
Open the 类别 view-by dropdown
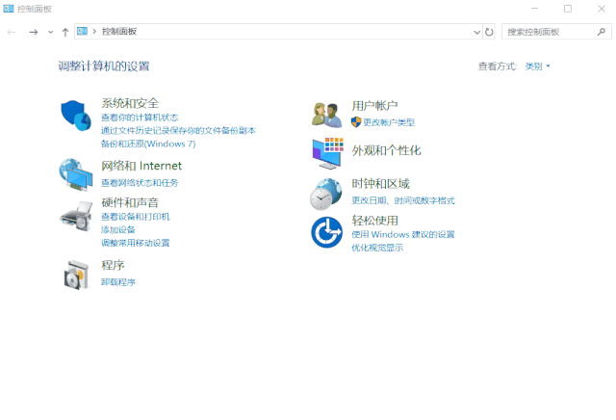pyautogui.click(x=537, y=66)
